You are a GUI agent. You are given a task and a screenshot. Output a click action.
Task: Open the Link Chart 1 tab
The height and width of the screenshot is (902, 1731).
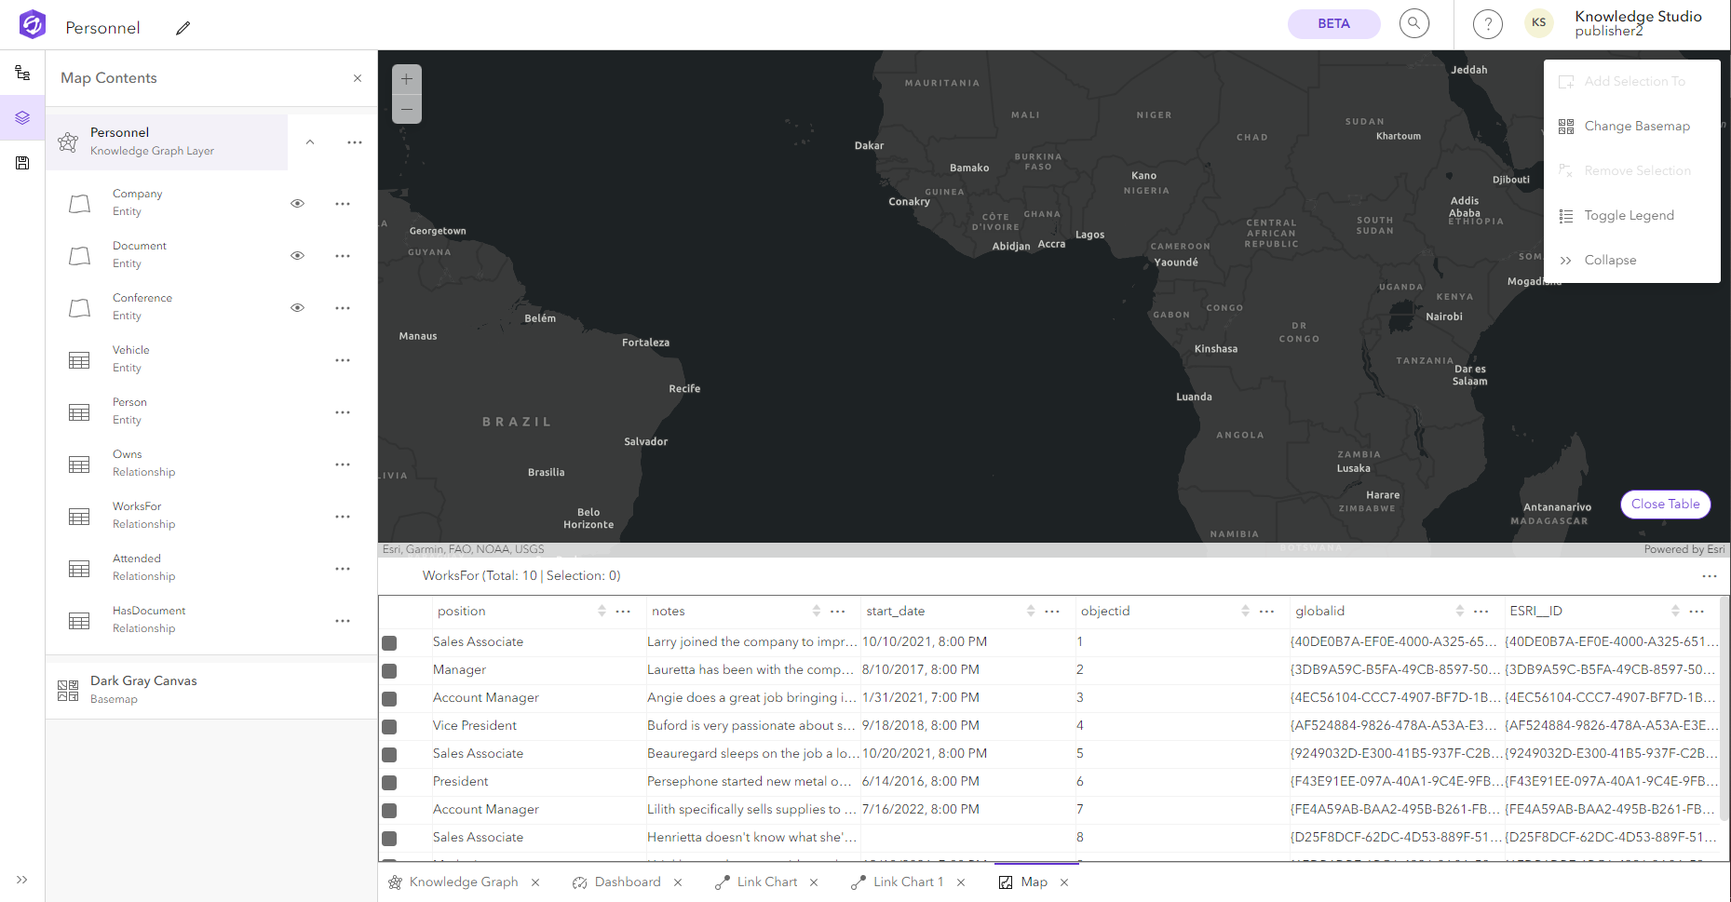(x=908, y=882)
